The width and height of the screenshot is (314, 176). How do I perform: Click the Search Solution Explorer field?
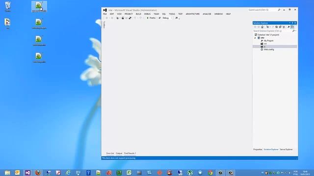272,31
